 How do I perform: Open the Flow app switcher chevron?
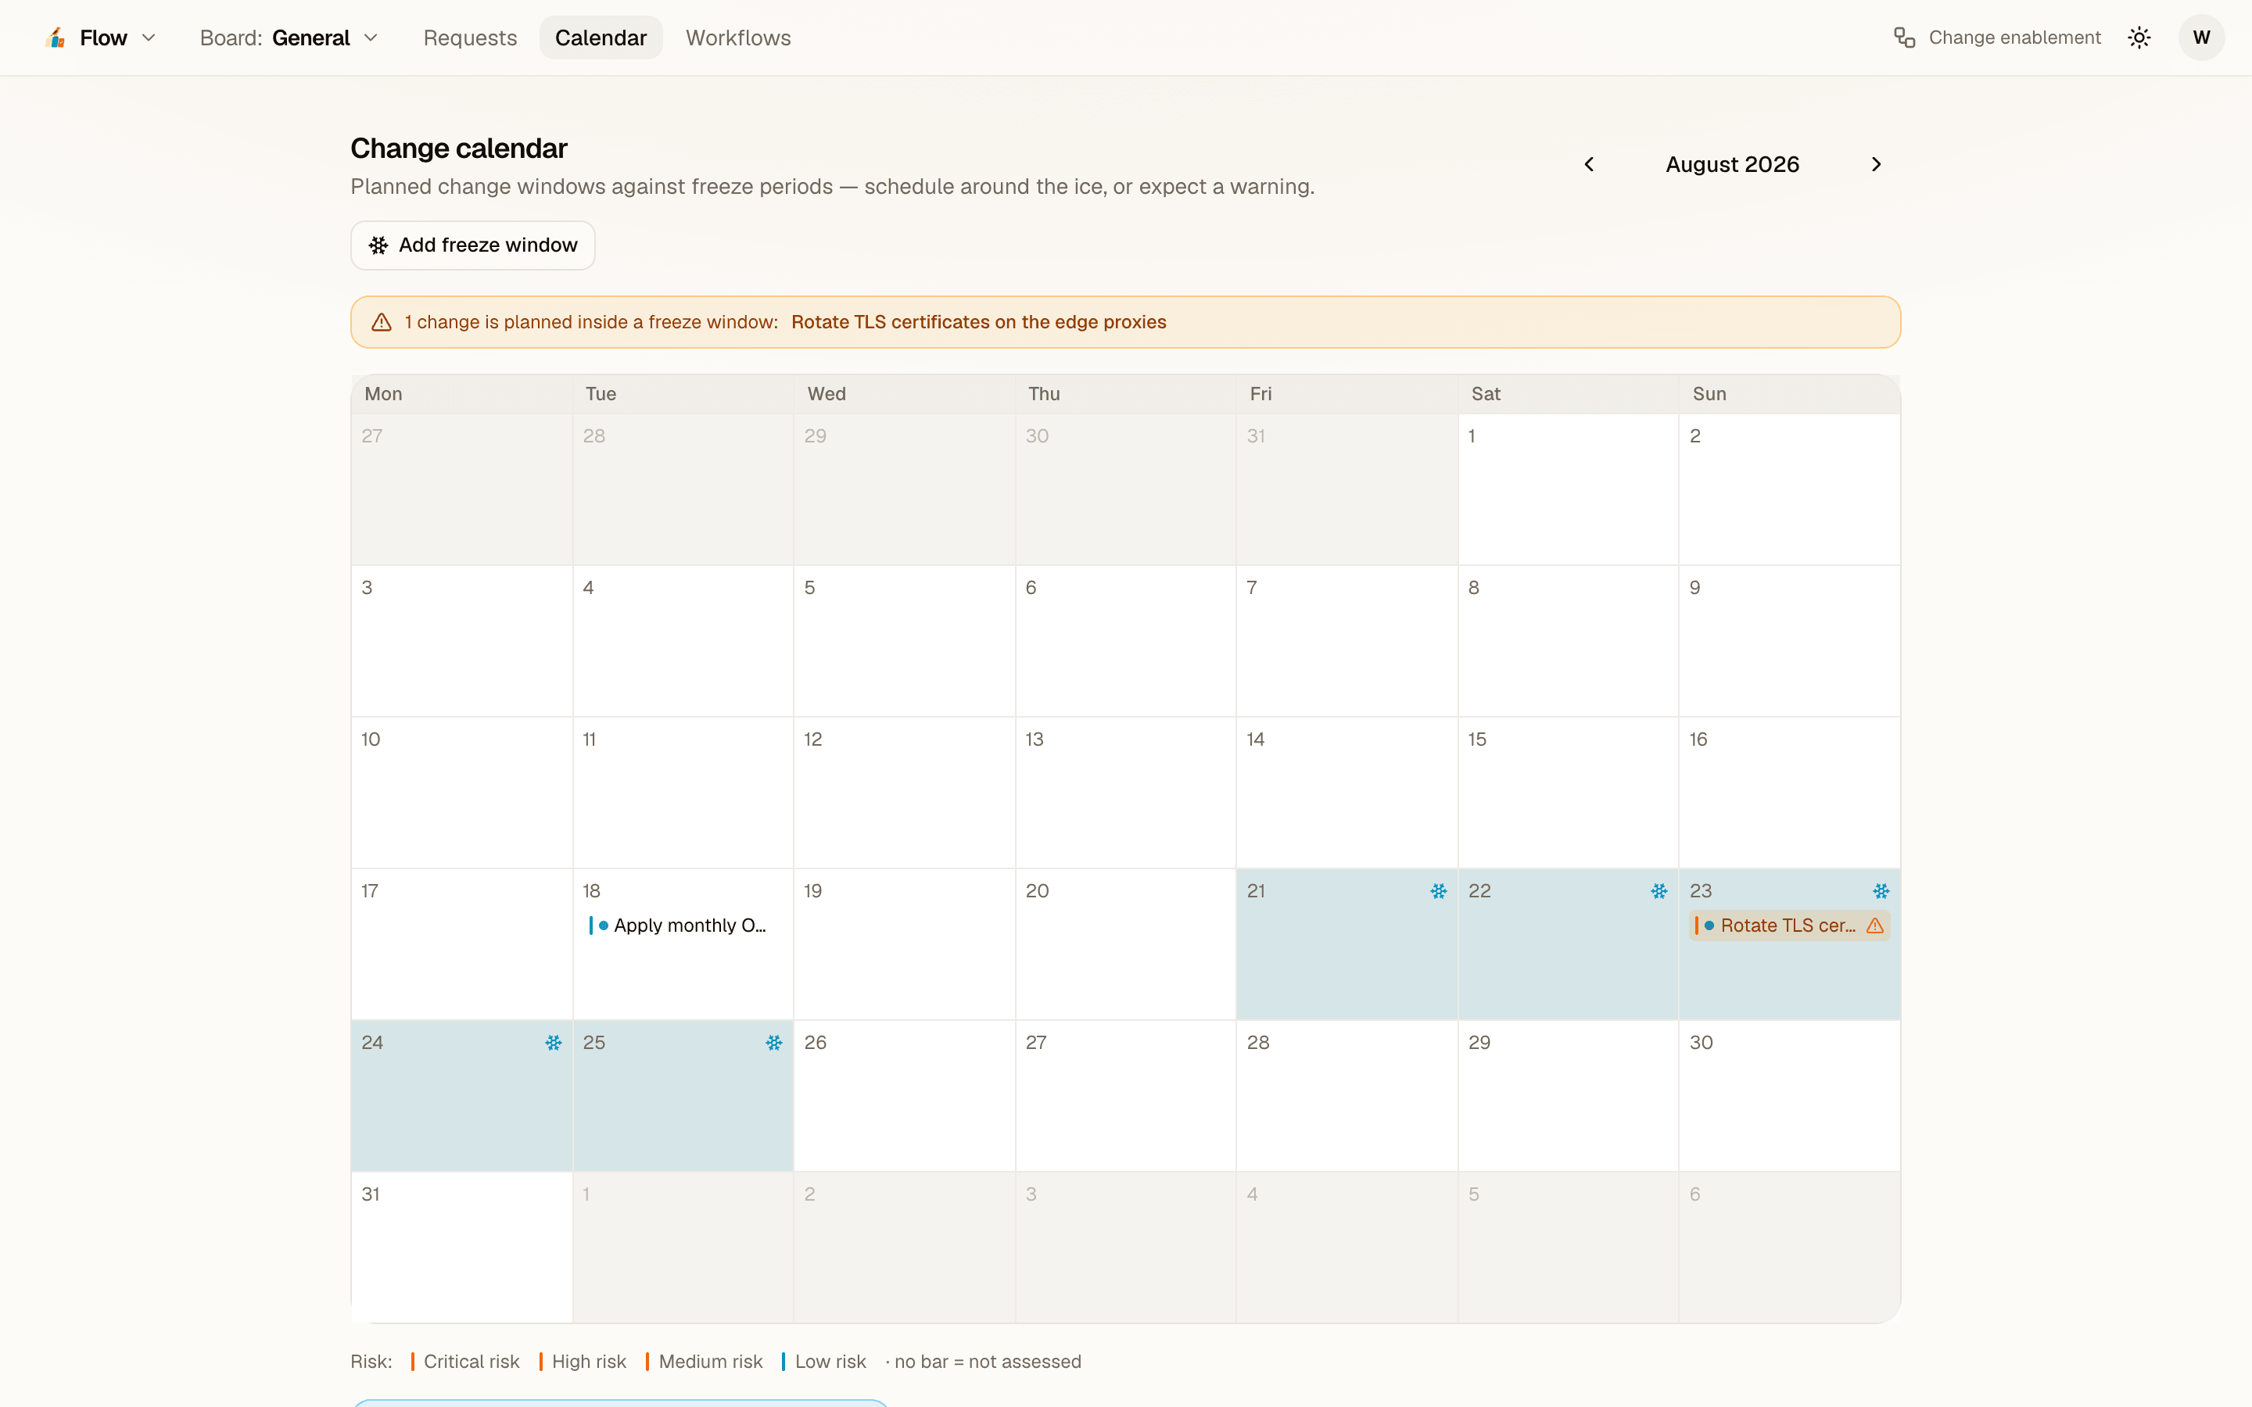click(x=149, y=38)
